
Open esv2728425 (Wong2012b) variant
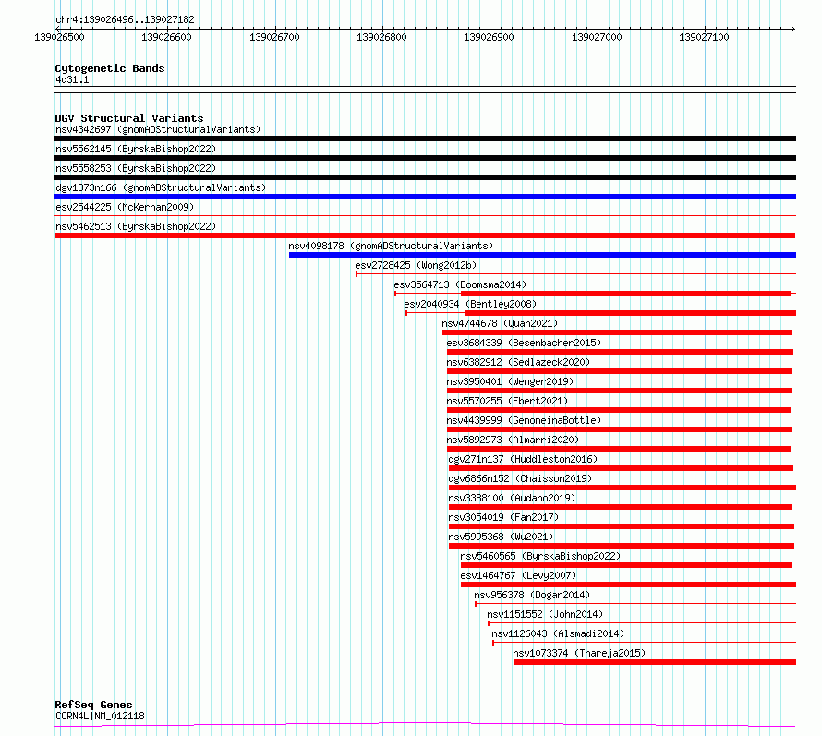coord(416,265)
